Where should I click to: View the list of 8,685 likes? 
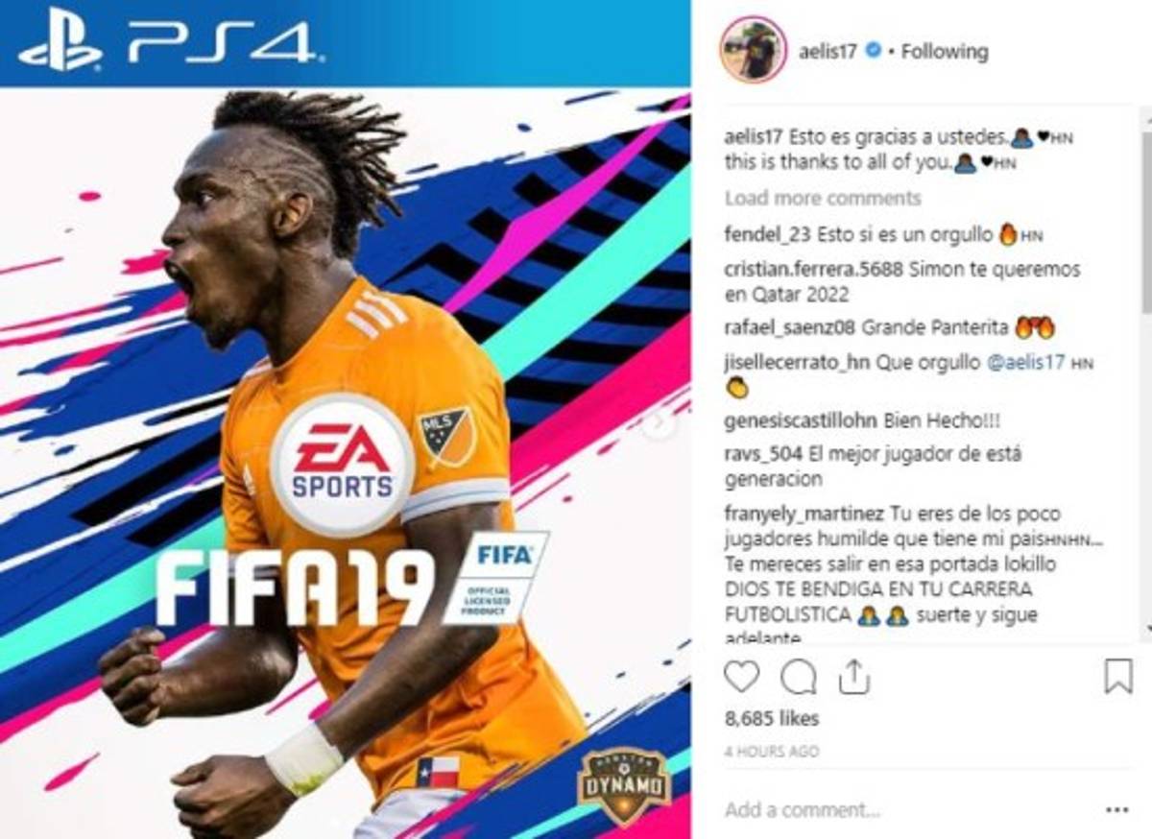[x=772, y=718]
